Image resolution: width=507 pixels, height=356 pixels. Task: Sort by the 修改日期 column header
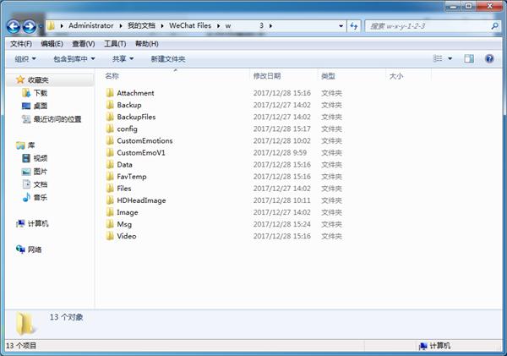click(x=267, y=76)
